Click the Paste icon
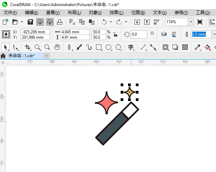 [x=92, y=22]
